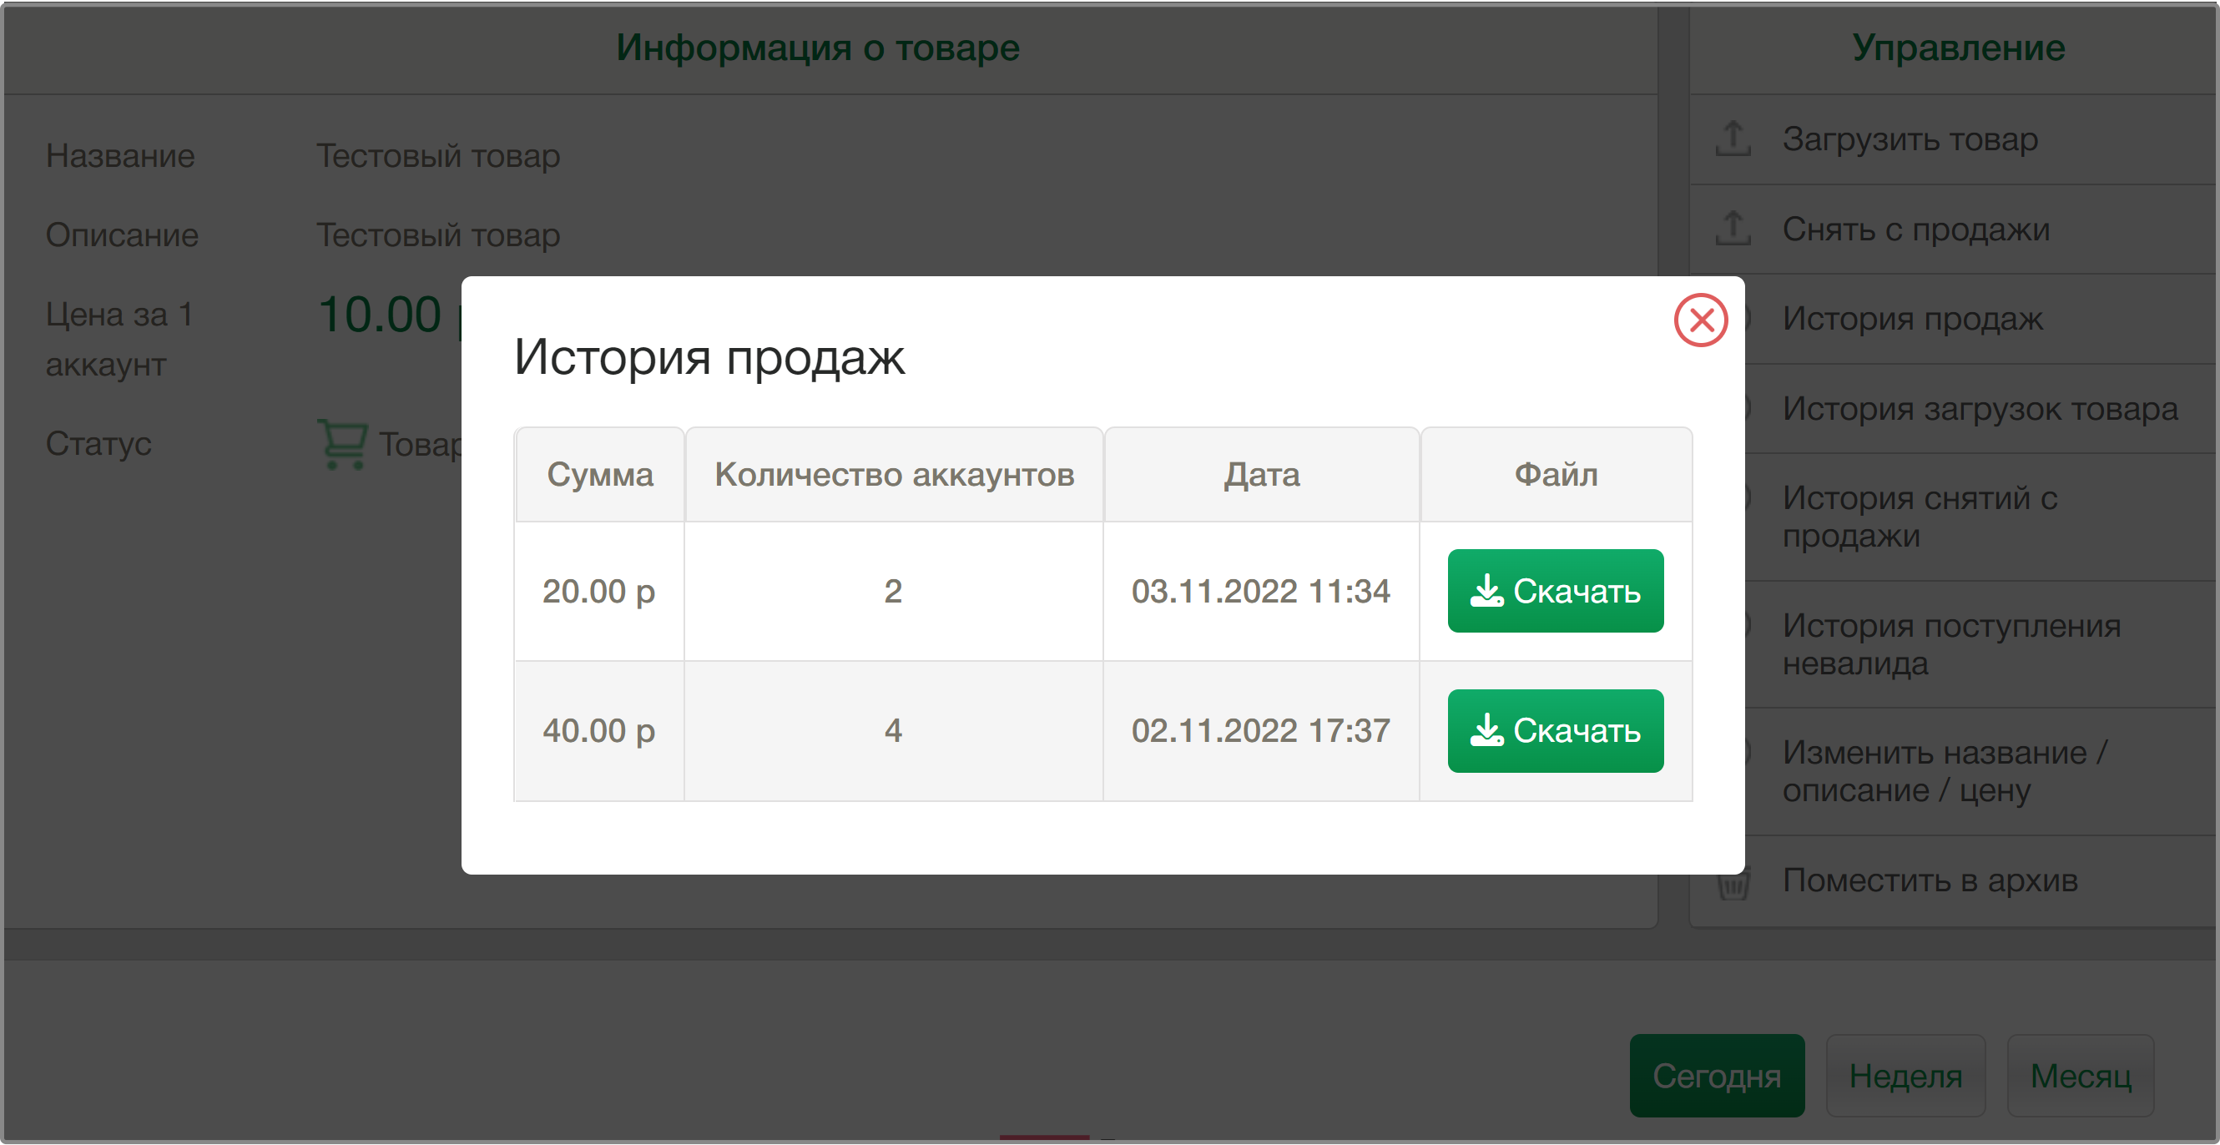This screenshot has height=1145, width=2220.
Task: Click the icon beside Снять с продажи
Action: [1733, 229]
